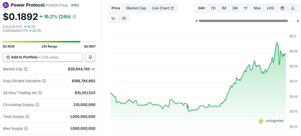Click the Circulating Supply info icon
Screen dimensions: 301x136
37,105
